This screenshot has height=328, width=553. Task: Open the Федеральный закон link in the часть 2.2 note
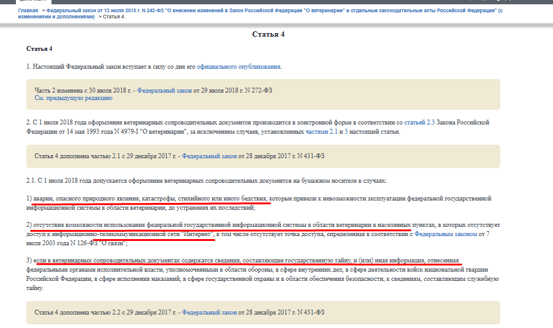pyautogui.click(x=209, y=312)
